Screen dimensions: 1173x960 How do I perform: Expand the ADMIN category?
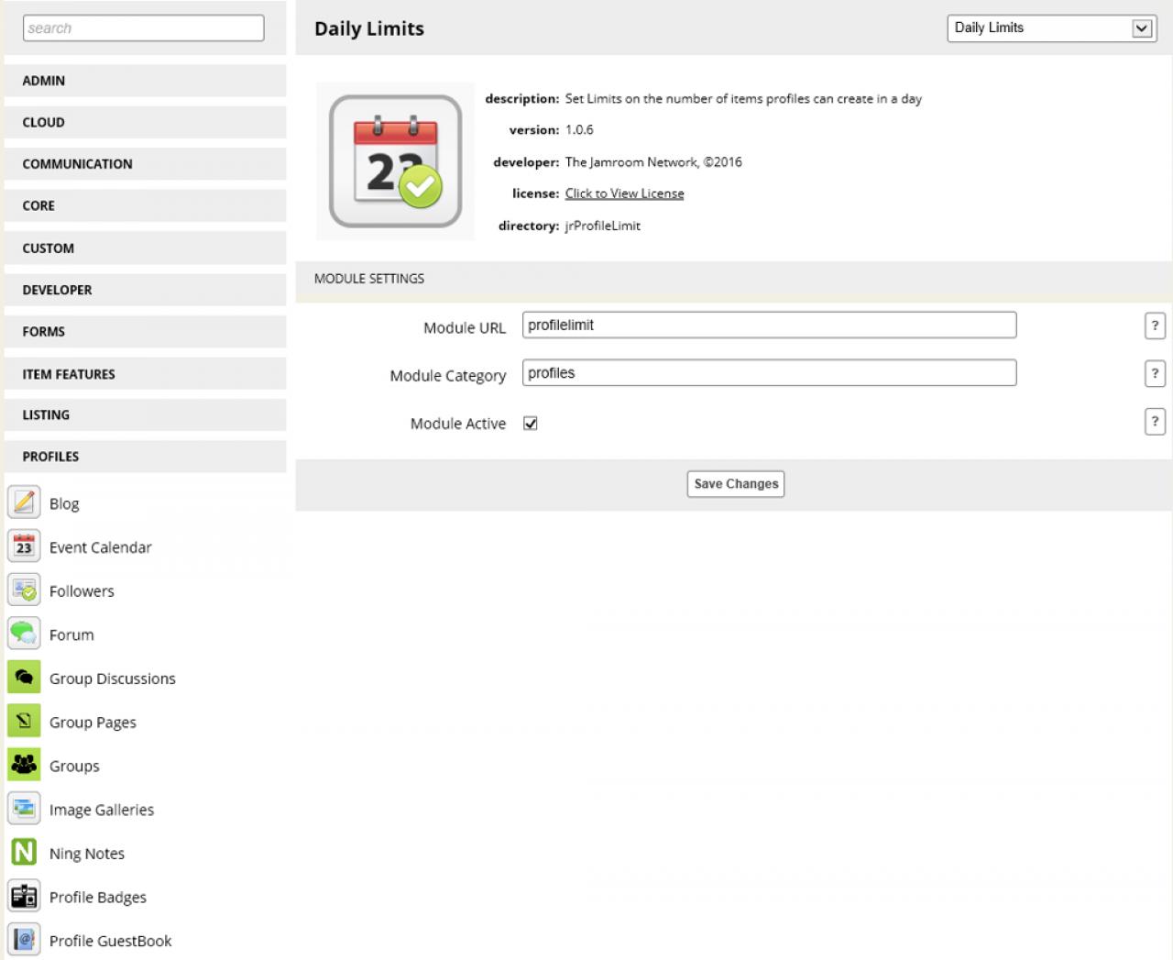click(x=145, y=81)
